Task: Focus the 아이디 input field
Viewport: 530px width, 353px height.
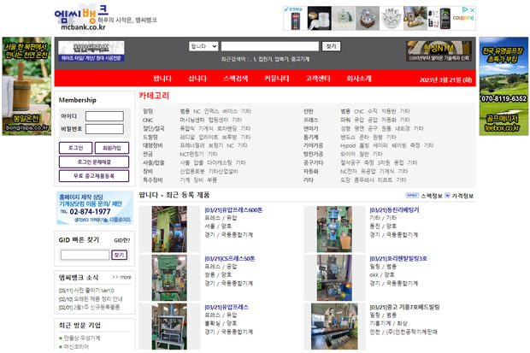Action: tap(105, 116)
